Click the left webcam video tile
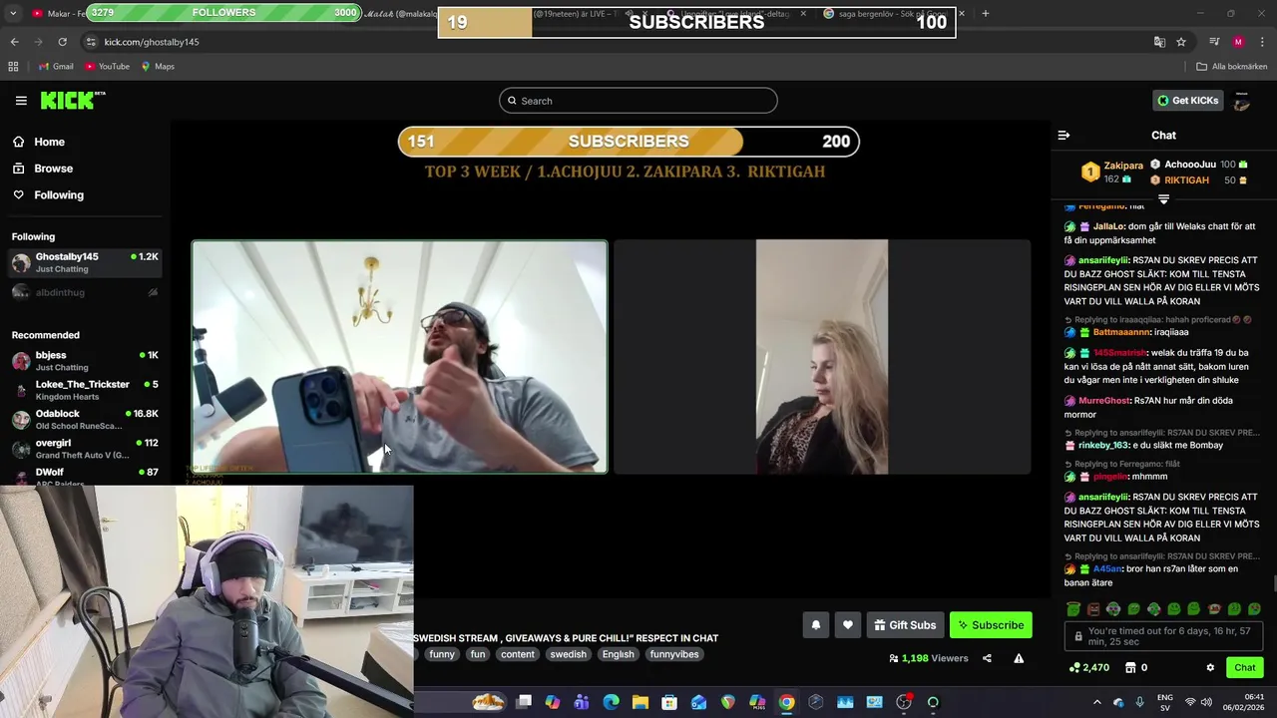Image resolution: width=1277 pixels, height=718 pixels. click(399, 356)
